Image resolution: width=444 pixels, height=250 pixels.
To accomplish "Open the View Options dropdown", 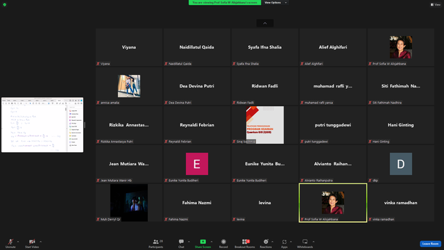I will pos(275,3).
